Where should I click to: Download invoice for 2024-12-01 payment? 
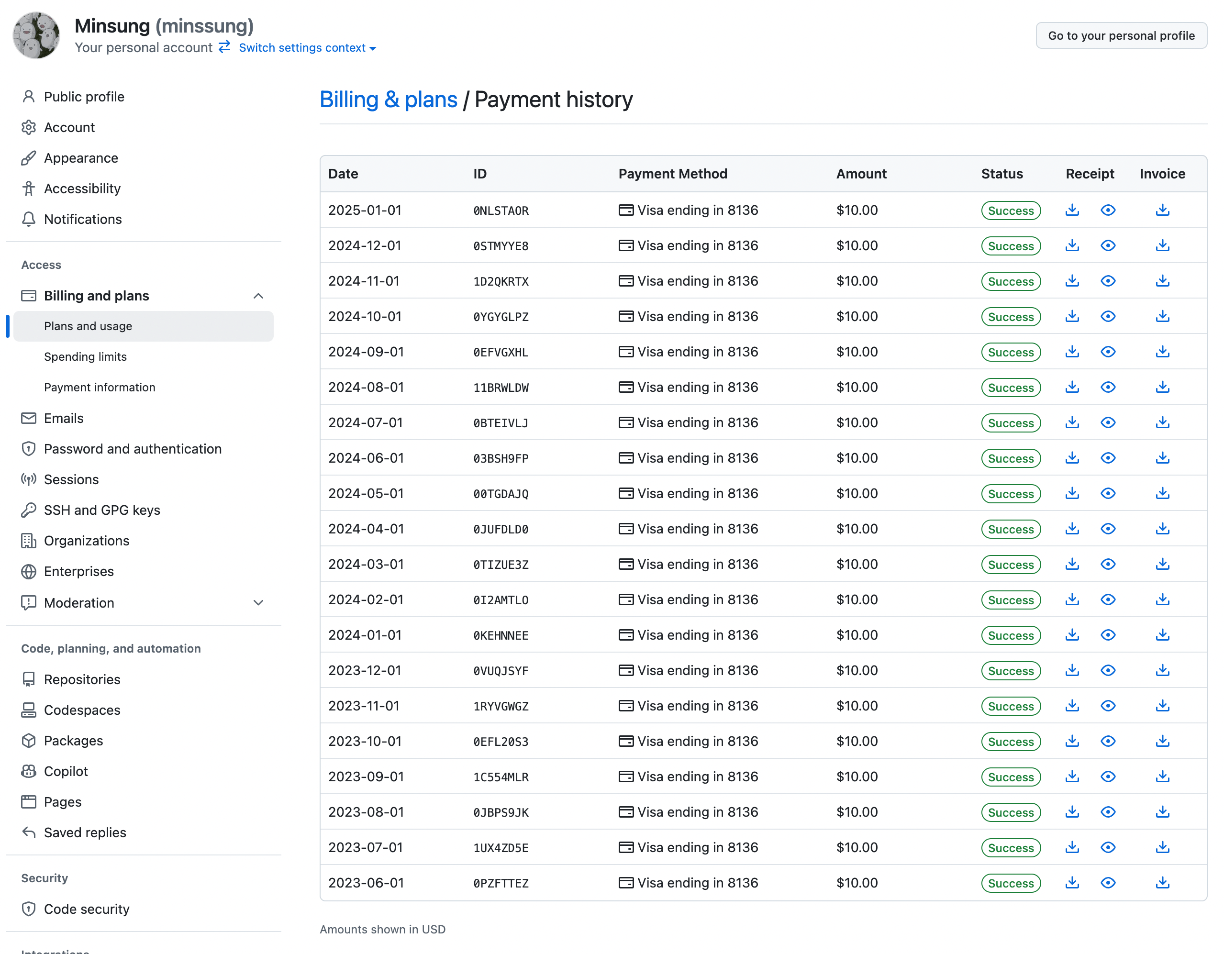click(1162, 245)
